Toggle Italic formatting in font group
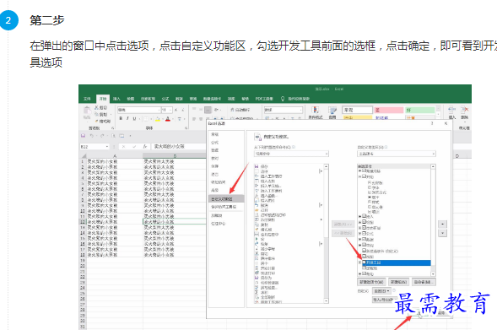This screenshot has height=330, width=497. (x=127, y=118)
